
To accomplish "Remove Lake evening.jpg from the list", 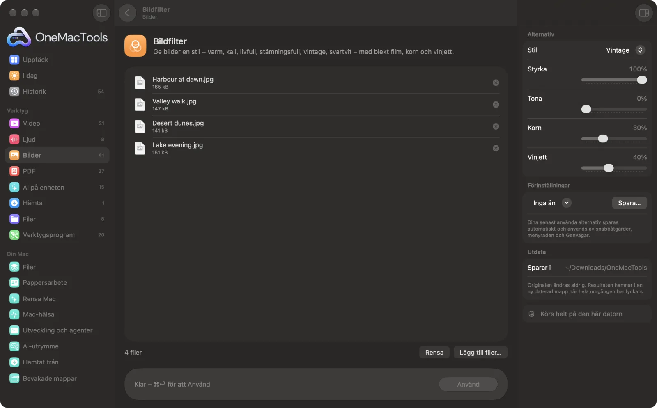I will pyautogui.click(x=496, y=148).
